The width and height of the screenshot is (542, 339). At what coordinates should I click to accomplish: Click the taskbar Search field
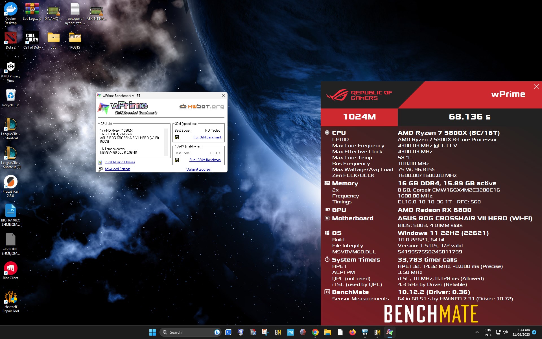click(x=191, y=332)
